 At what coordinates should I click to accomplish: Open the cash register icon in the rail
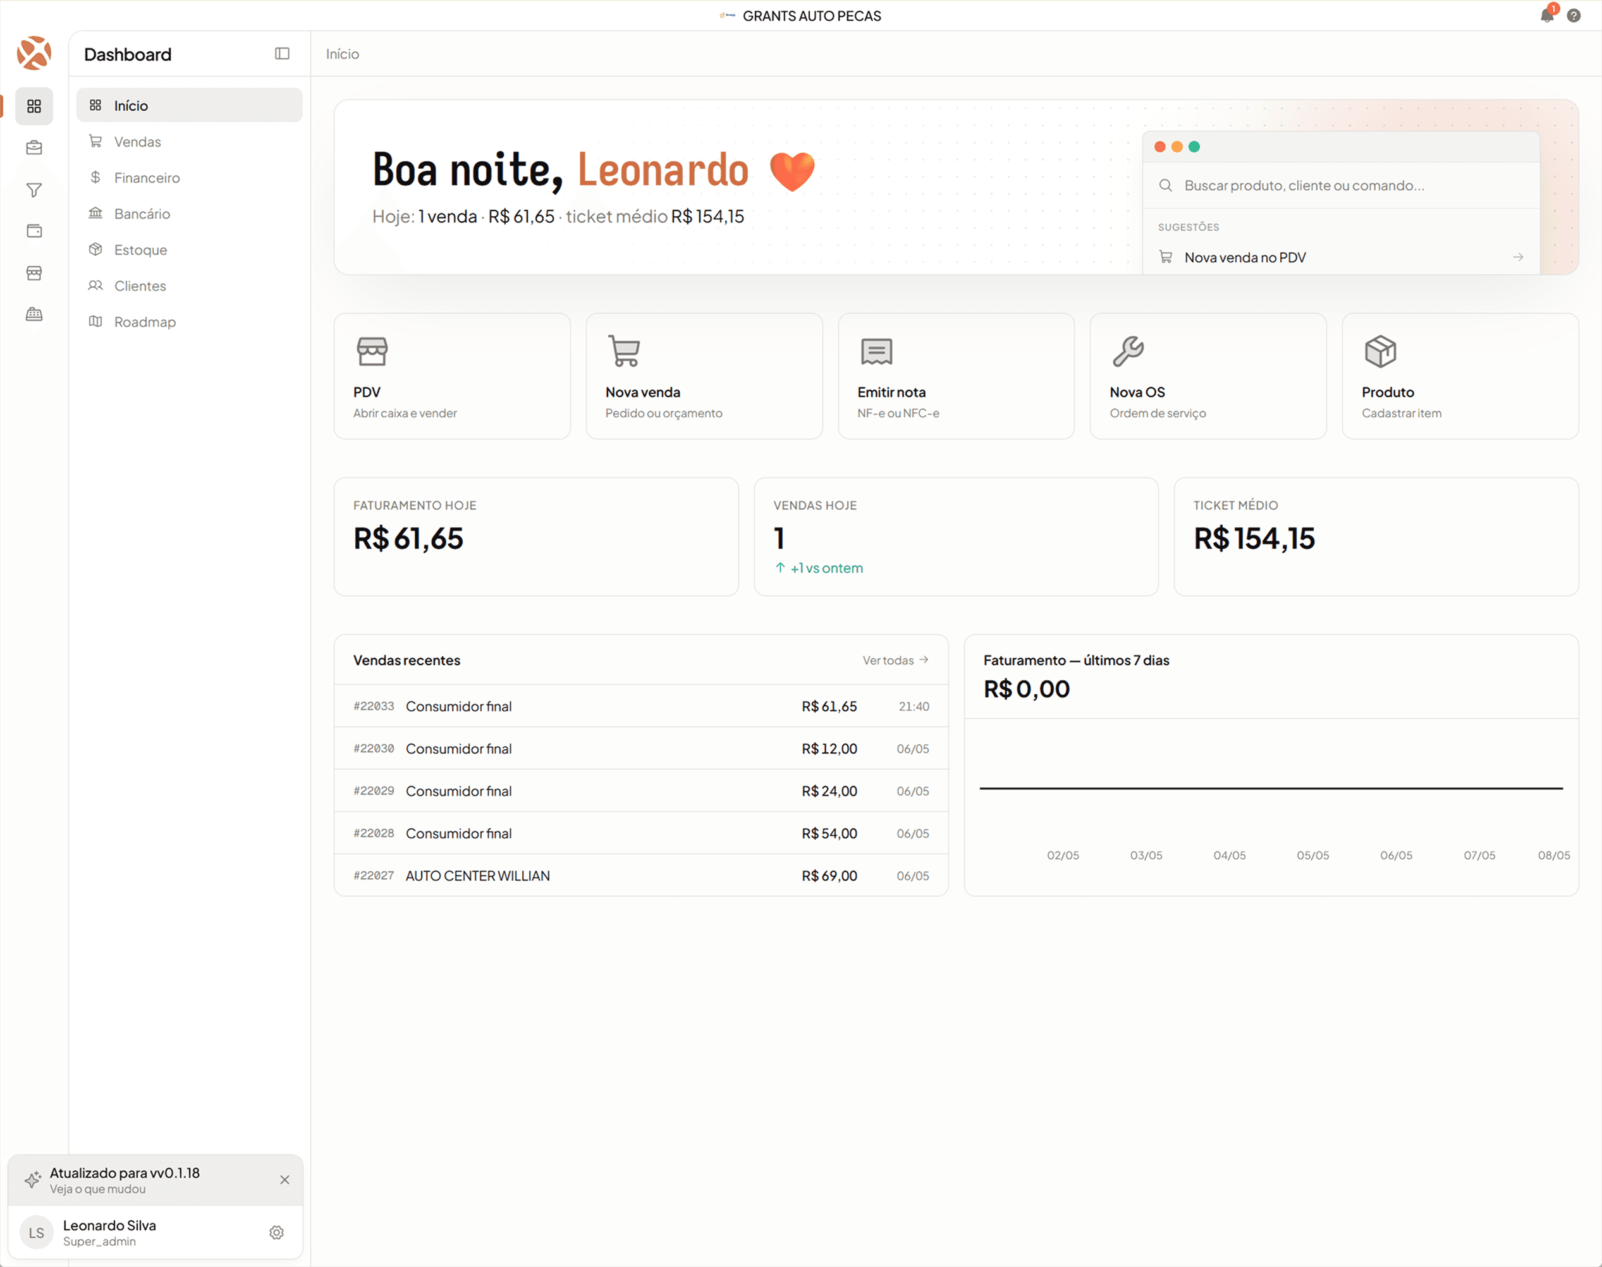pyautogui.click(x=34, y=314)
